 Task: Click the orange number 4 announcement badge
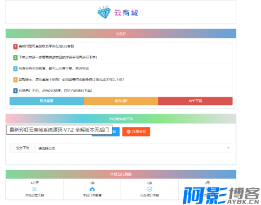coord(15,80)
